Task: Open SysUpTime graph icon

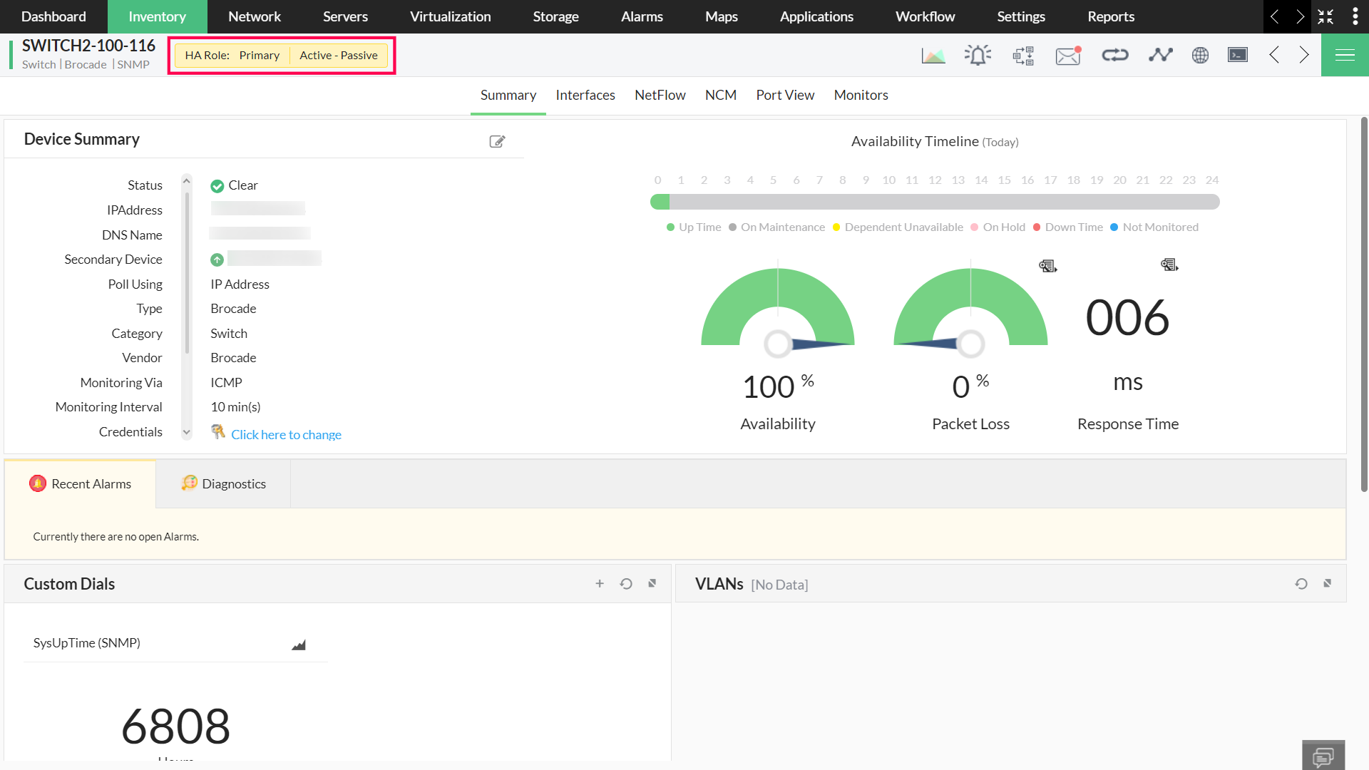Action: pos(299,645)
